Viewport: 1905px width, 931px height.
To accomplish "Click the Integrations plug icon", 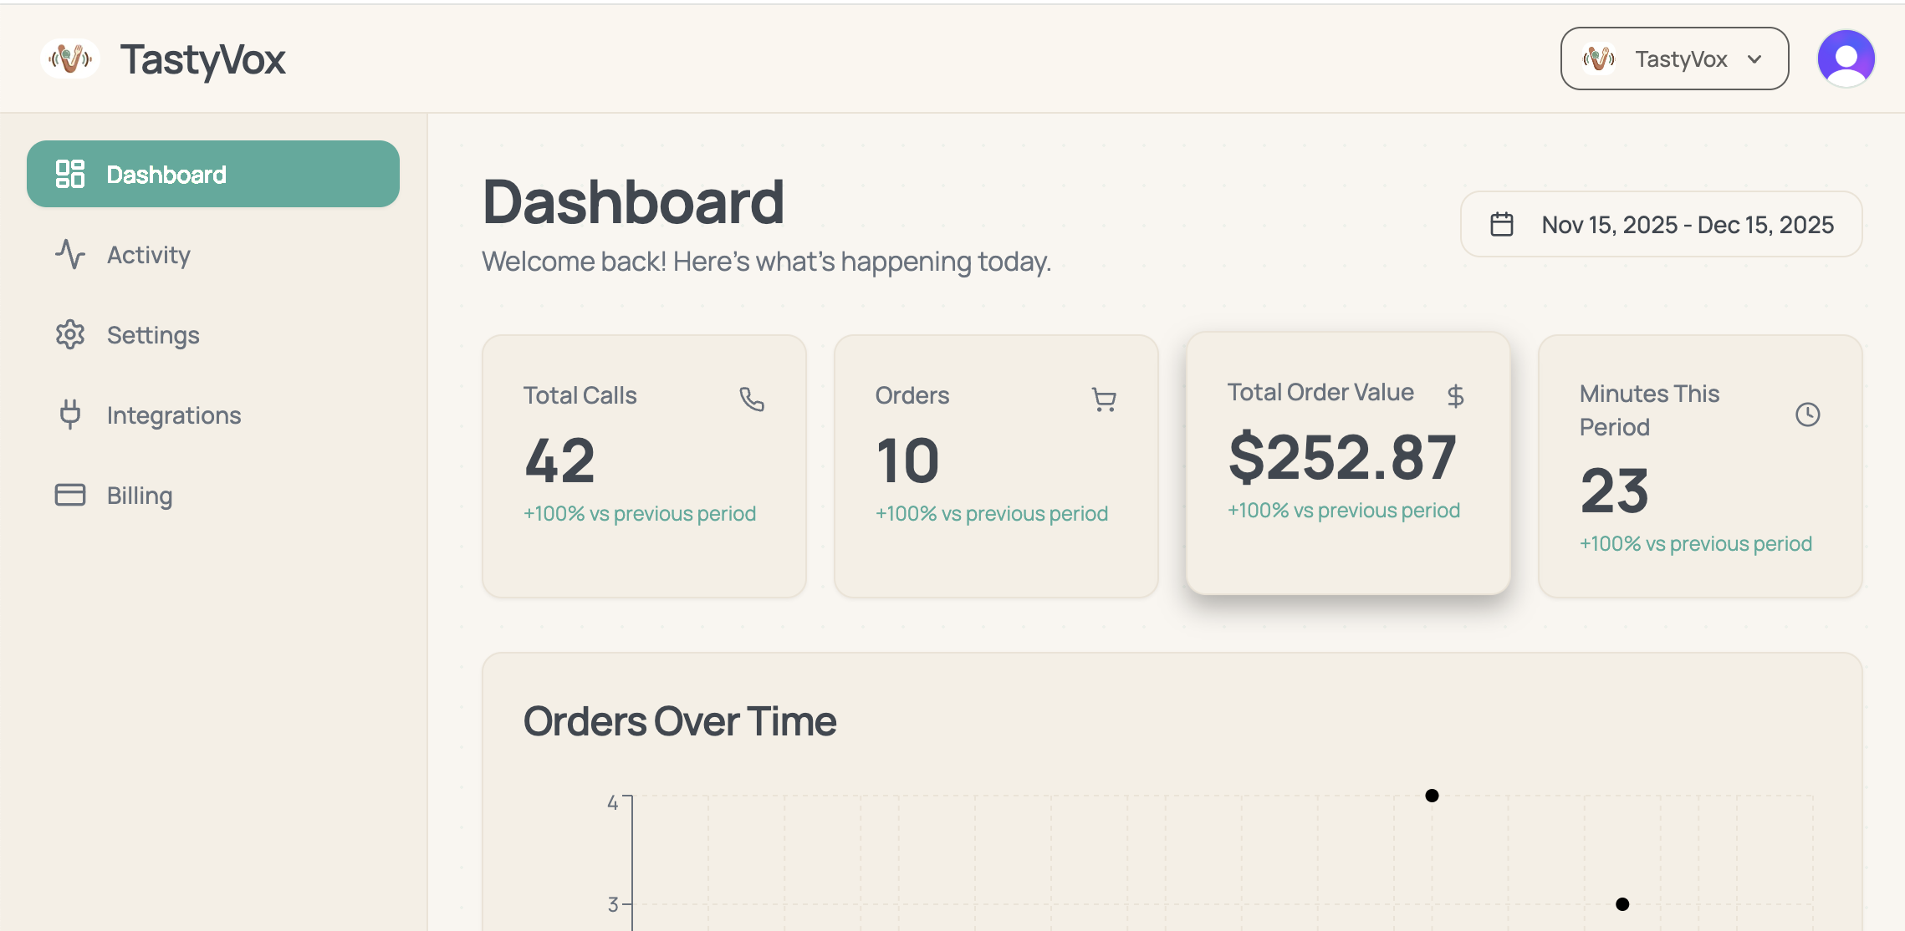I will 70,415.
